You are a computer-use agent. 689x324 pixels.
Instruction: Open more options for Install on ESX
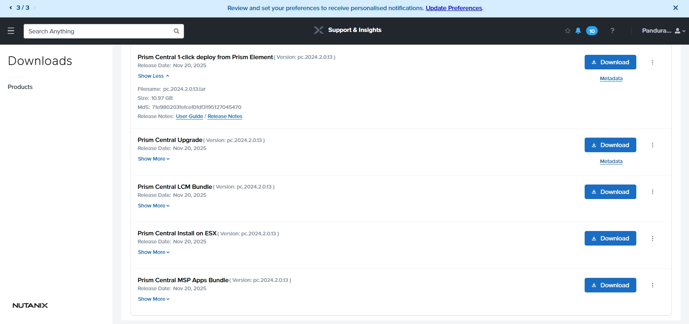coord(653,238)
